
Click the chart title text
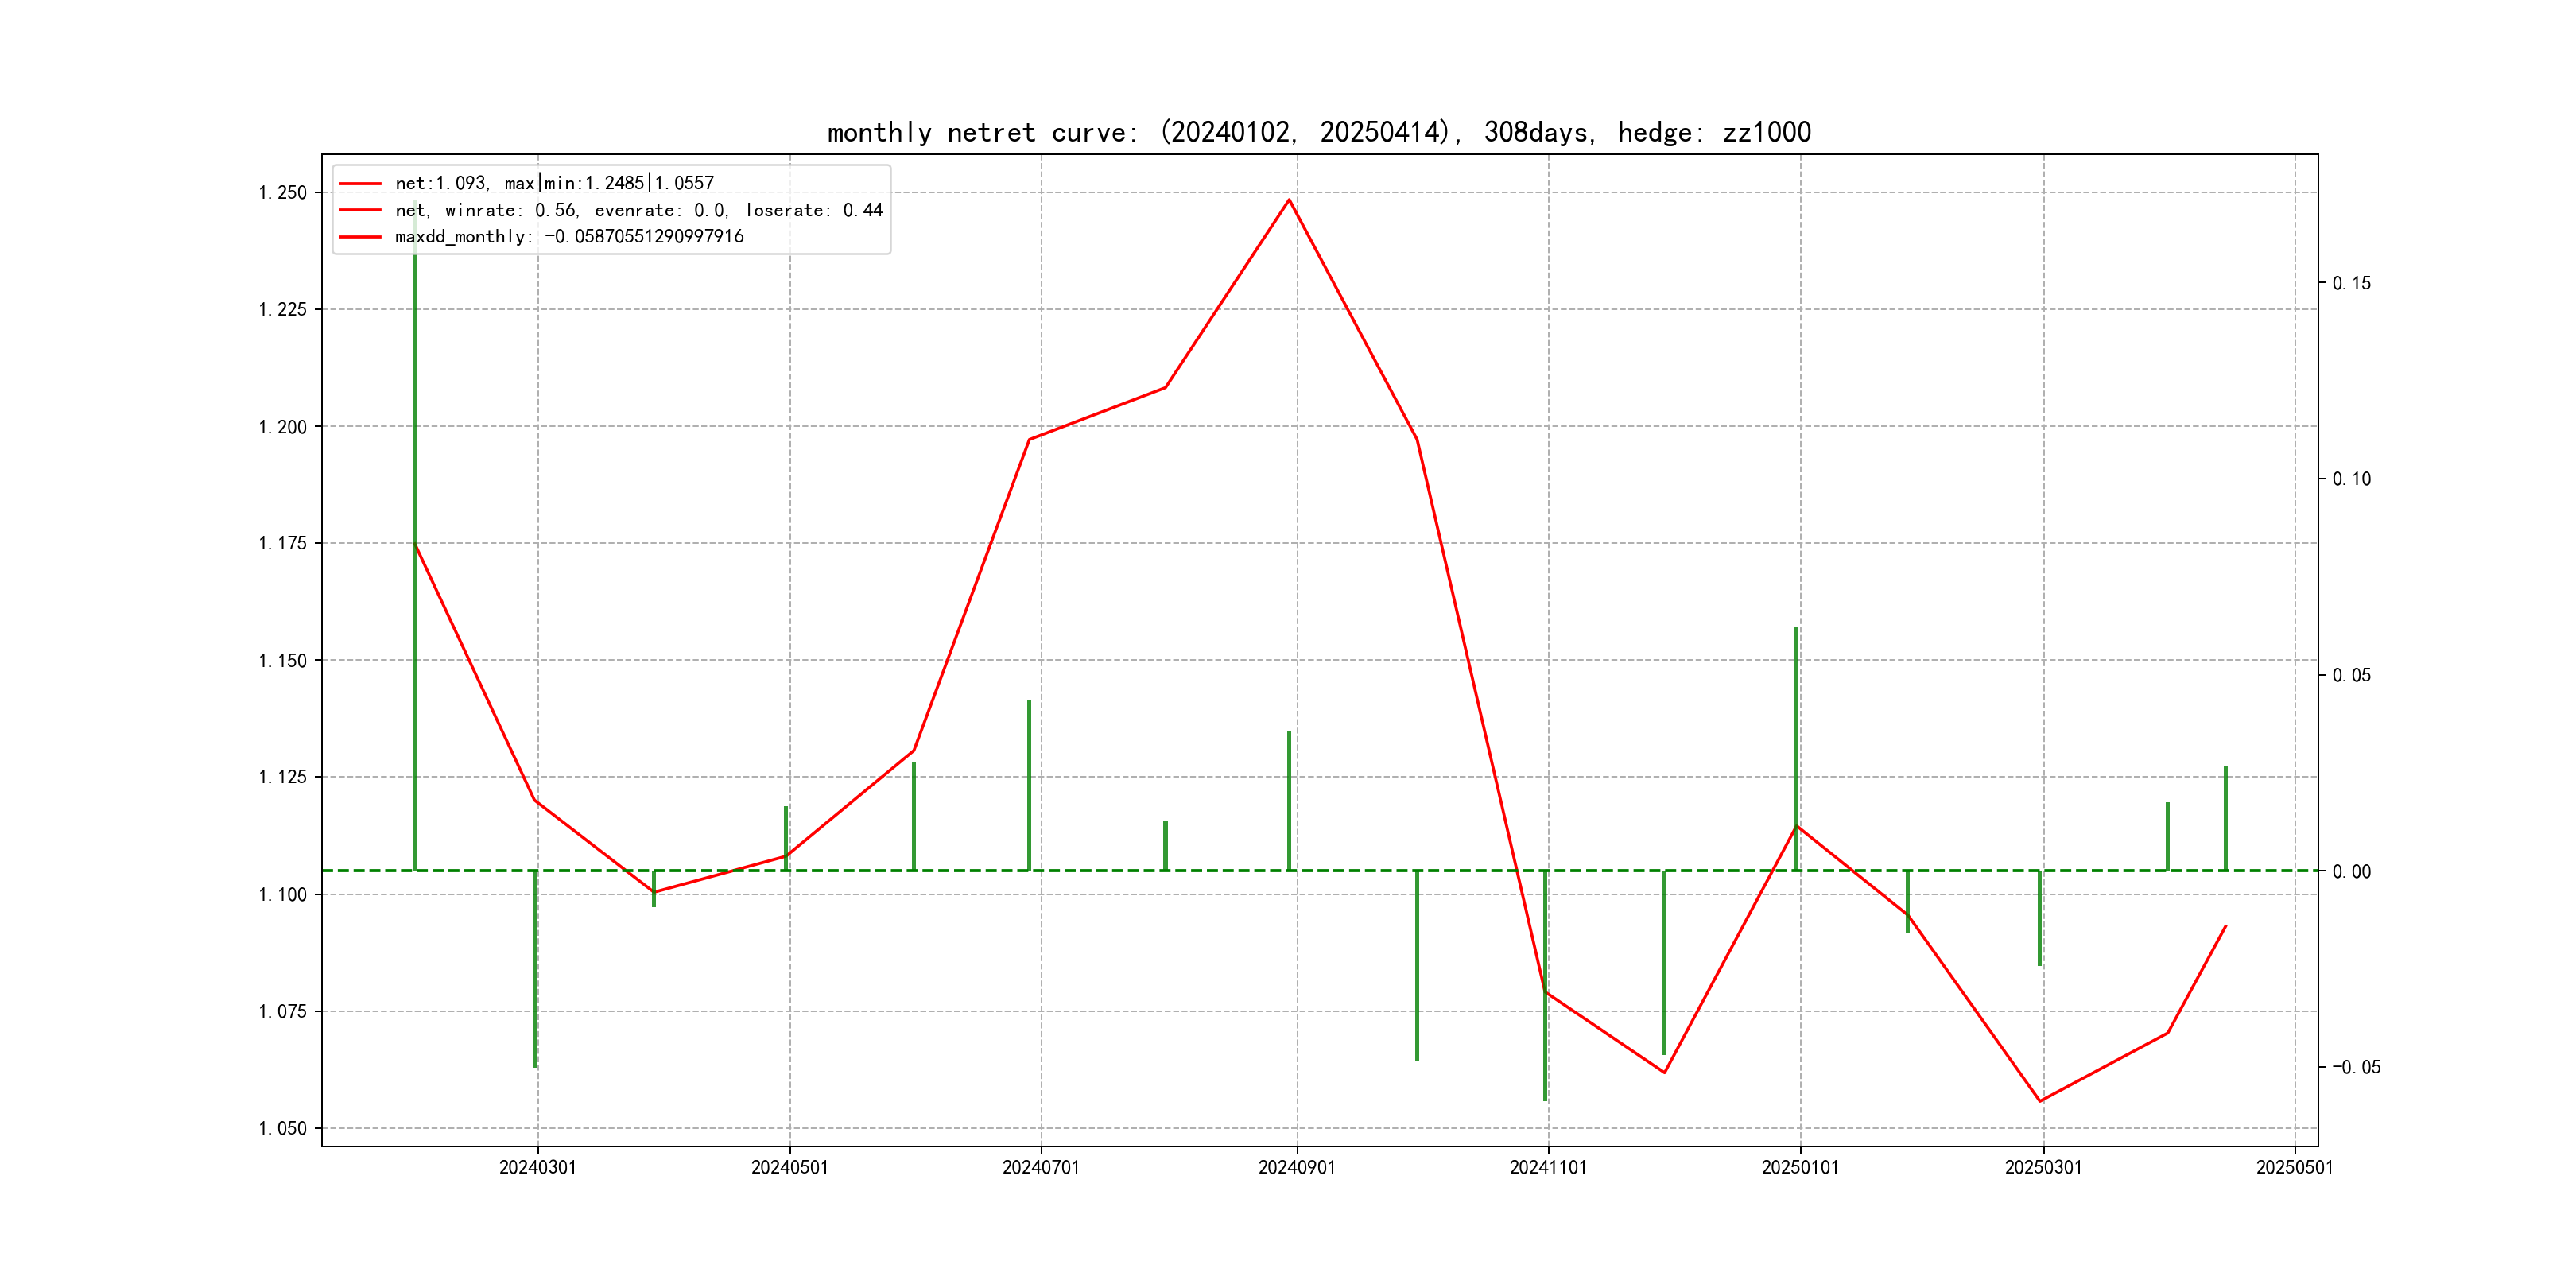coord(1318,132)
